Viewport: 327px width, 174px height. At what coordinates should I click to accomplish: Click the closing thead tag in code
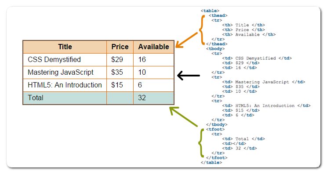(x=217, y=44)
